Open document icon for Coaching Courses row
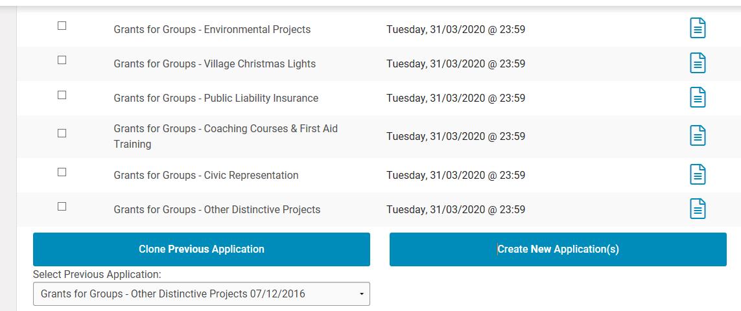The height and width of the screenshot is (311, 741). (x=698, y=136)
